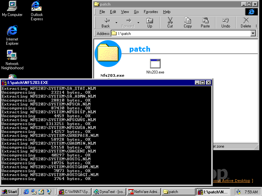Go Up one folder level
This screenshot has height=196, width=262.
[x=150, y=23]
